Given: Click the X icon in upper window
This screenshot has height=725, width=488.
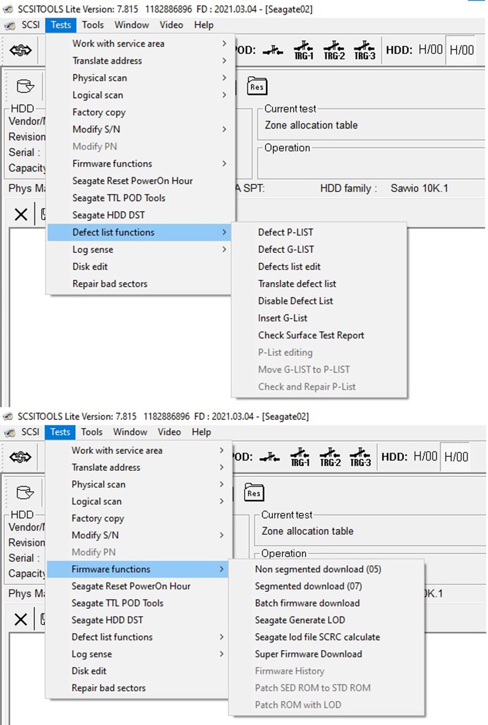Looking at the screenshot, I should (x=21, y=215).
